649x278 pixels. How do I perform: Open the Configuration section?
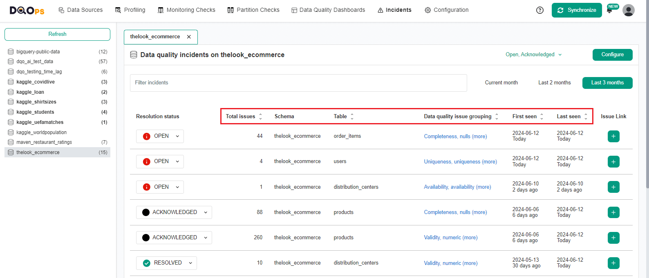447,10
